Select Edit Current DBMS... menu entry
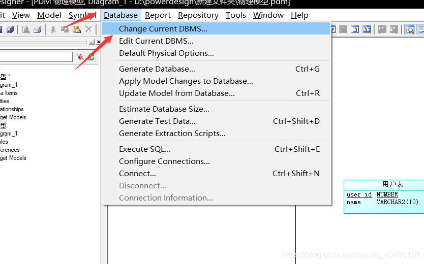The height and width of the screenshot is (264, 424). coord(216,41)
